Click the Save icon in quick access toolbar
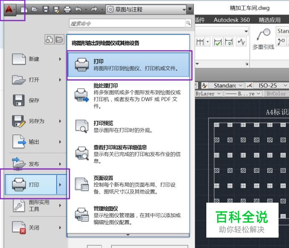289x248 pixels. (46, 10)
